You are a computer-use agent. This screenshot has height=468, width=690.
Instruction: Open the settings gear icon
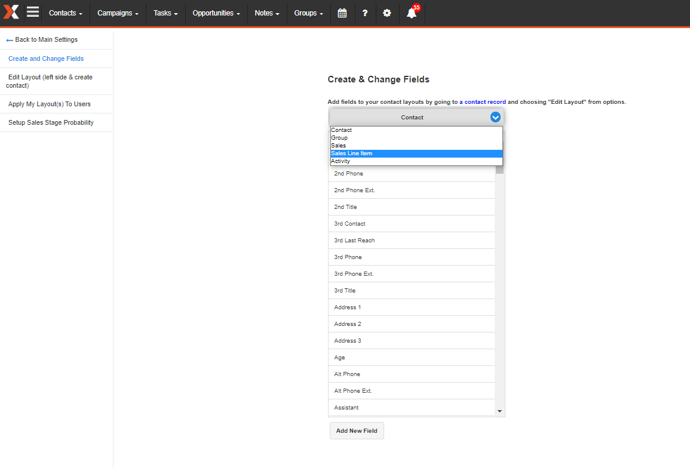(387, 13)
